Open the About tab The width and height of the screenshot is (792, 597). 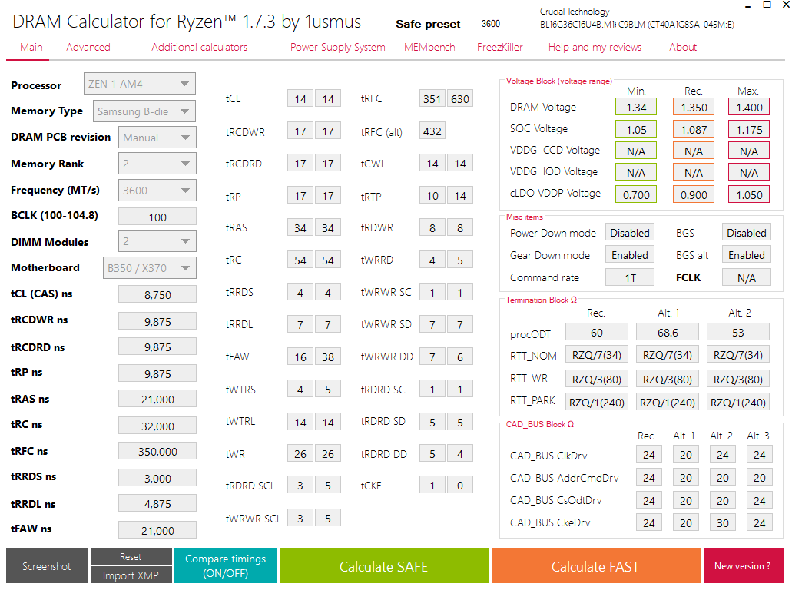683,47
